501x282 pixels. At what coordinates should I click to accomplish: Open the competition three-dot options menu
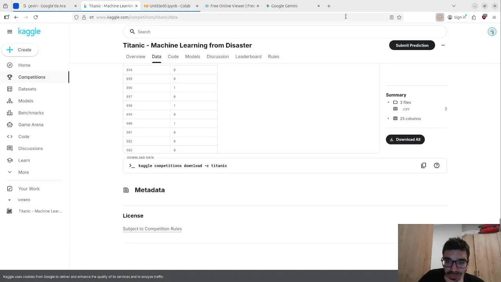[x=443, y=45]
